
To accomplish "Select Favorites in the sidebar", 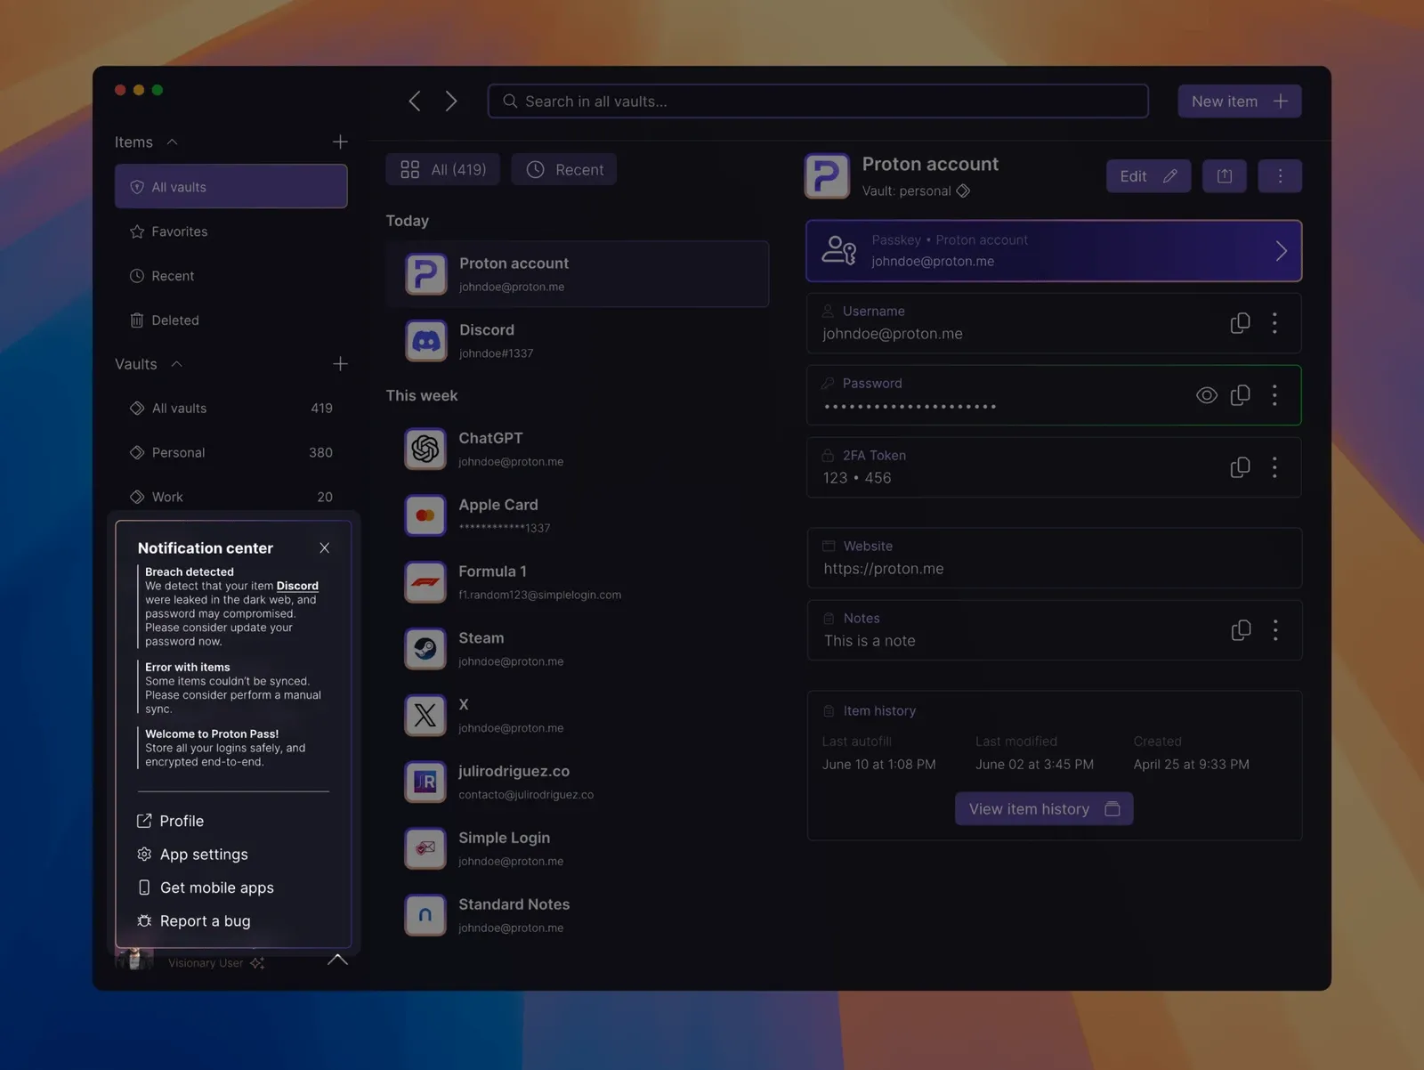I will pos(179,231).
